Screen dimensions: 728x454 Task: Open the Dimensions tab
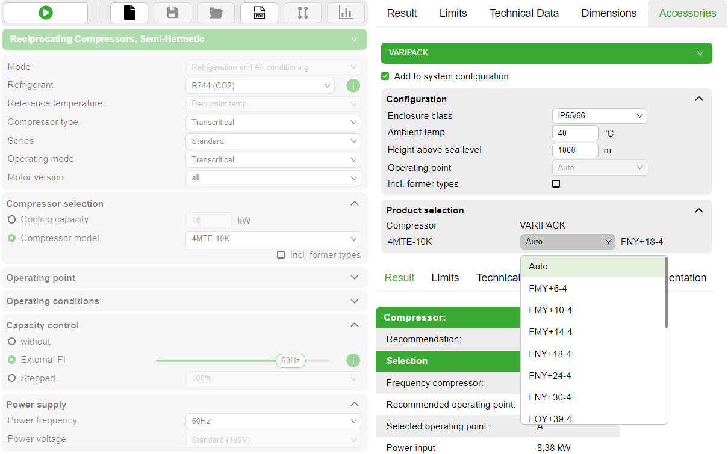coord(608,13)
